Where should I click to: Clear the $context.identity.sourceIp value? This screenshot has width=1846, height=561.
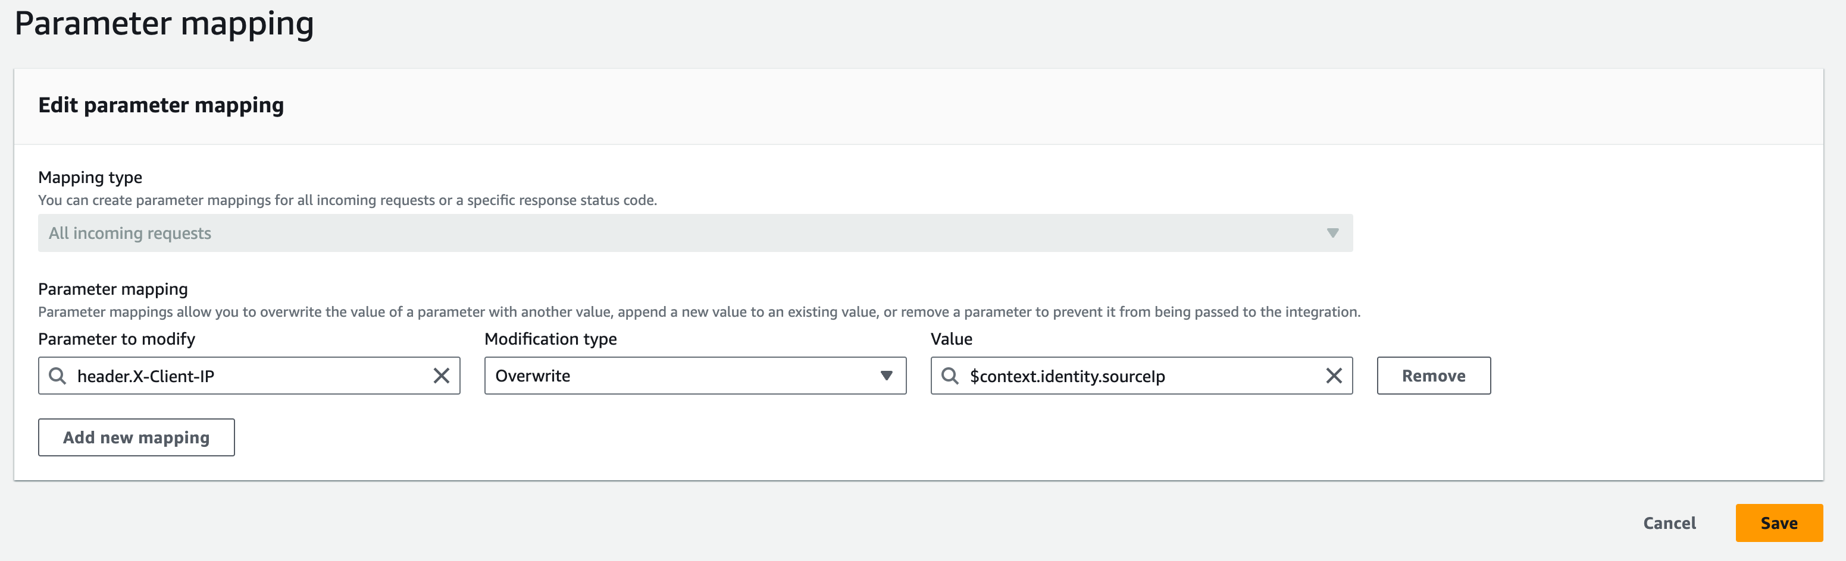click(1334, 376)
